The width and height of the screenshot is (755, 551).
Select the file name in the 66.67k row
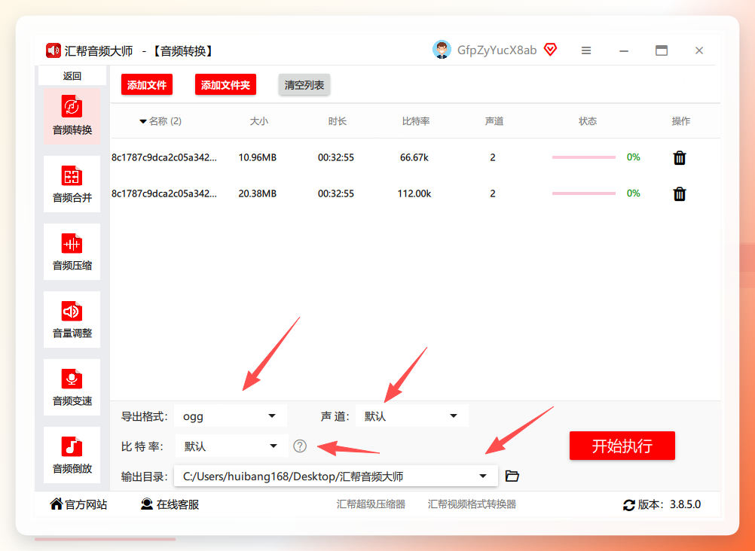point(164,157)
